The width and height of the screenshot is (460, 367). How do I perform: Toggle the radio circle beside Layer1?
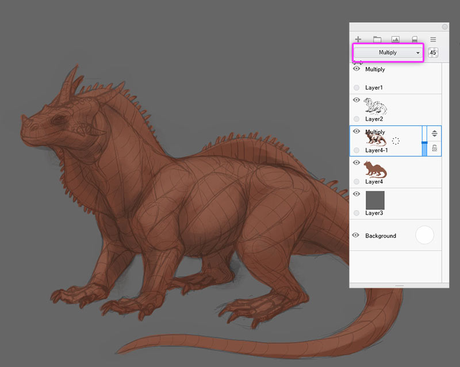click(356, 87)
